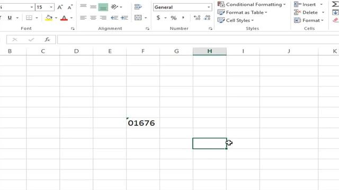The height and width of the screenshot is (190, 339).
Task: Click the Insert Function fx icon
Action: pos(47,40)
